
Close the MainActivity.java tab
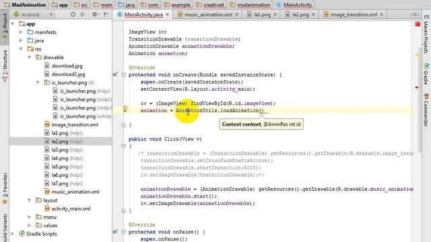click(x=167, y=15)
